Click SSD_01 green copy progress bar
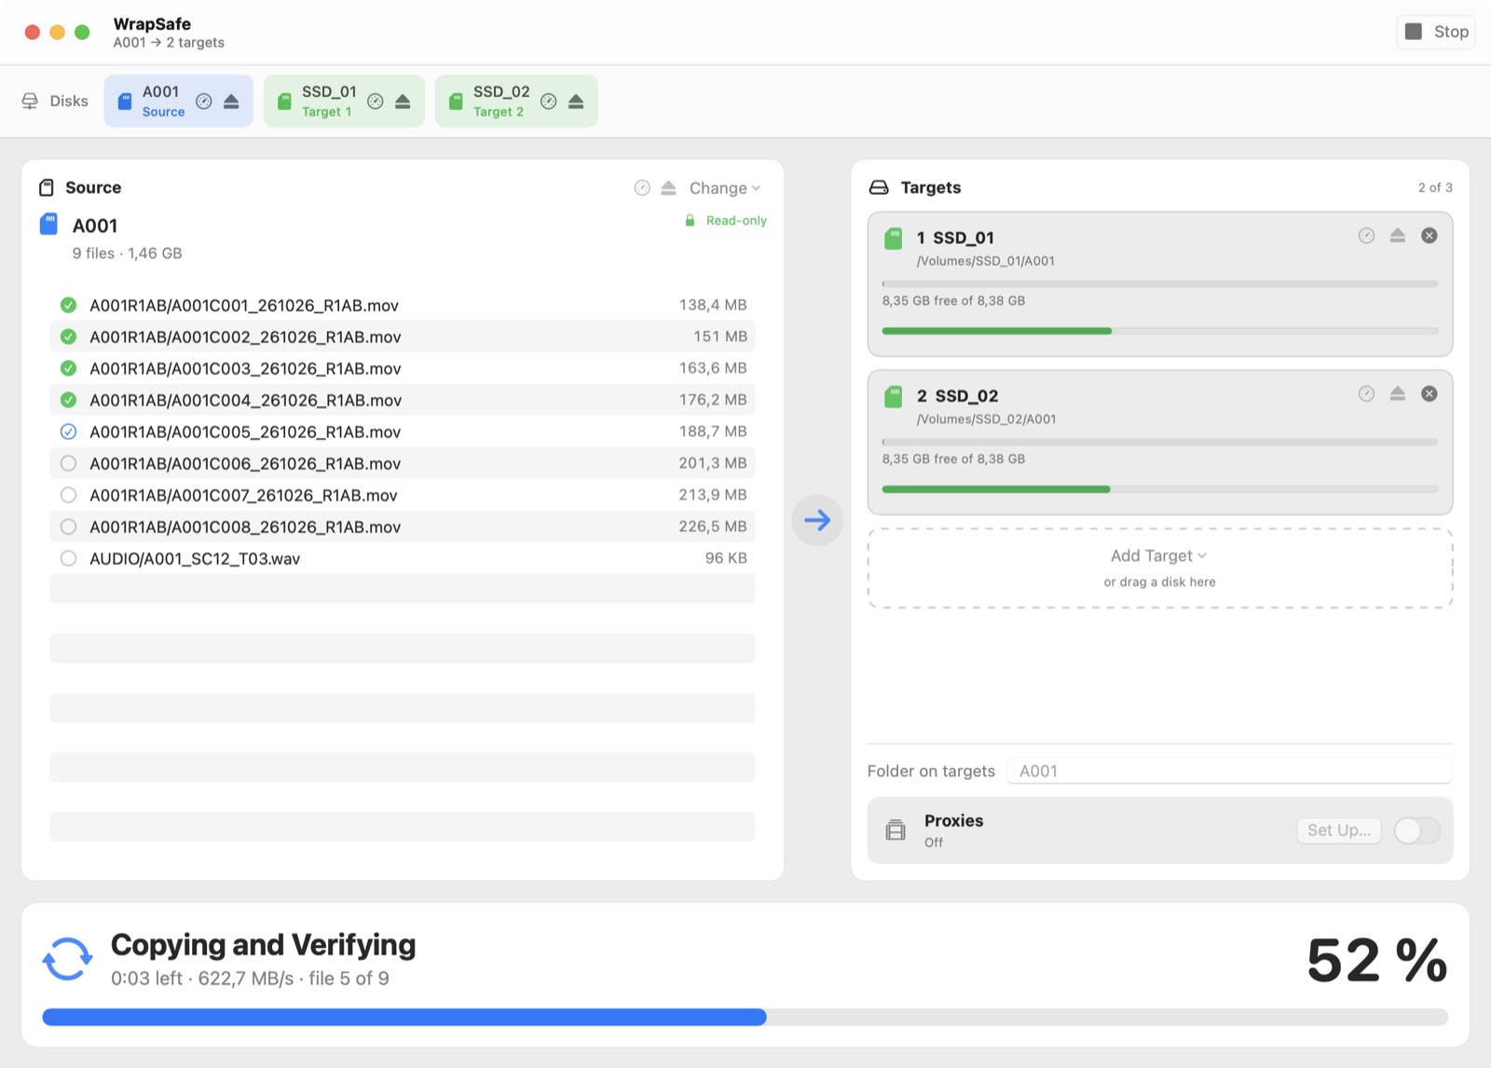Screen dimensions: 1491x1068 pos(1160,331)
